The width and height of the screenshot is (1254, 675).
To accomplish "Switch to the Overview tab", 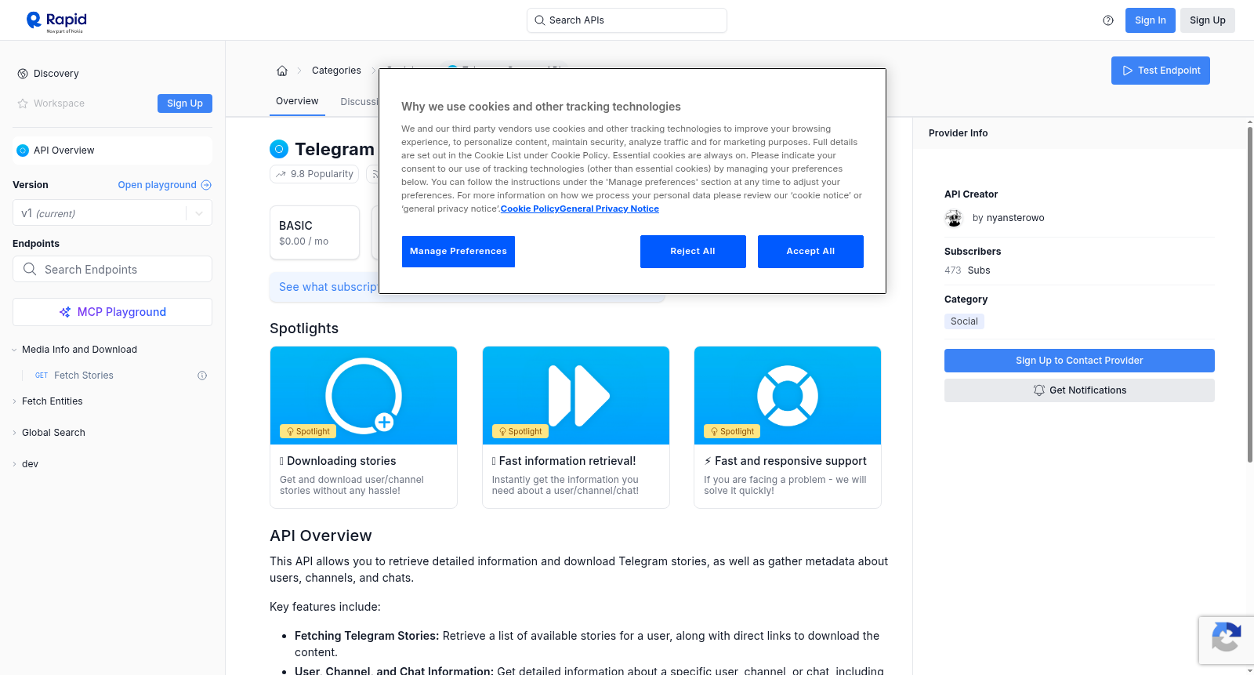I will point(297,101).
